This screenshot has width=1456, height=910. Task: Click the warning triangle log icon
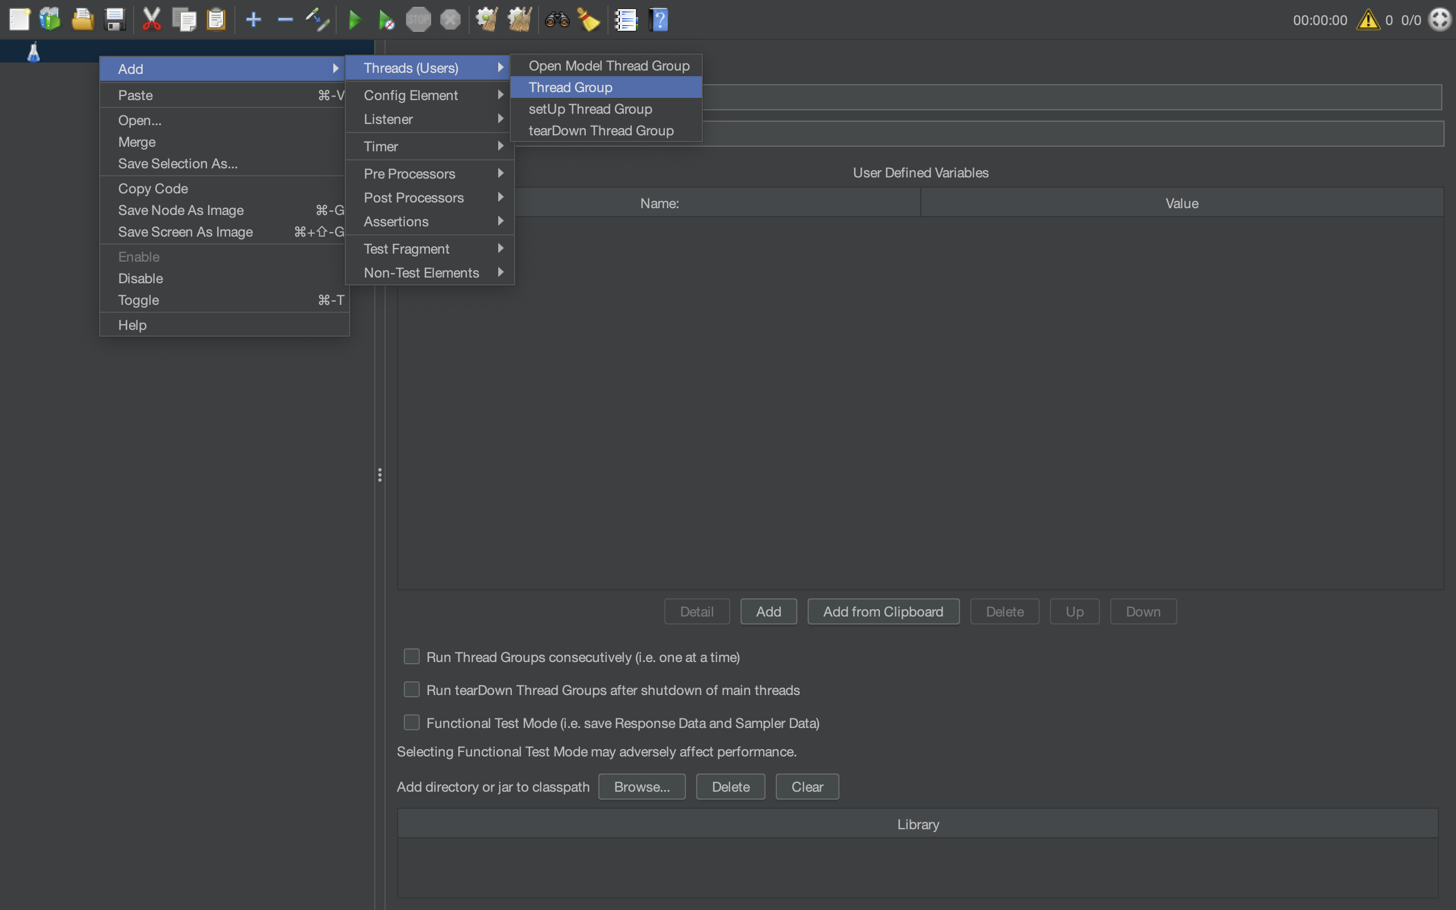pos(1368,20)
